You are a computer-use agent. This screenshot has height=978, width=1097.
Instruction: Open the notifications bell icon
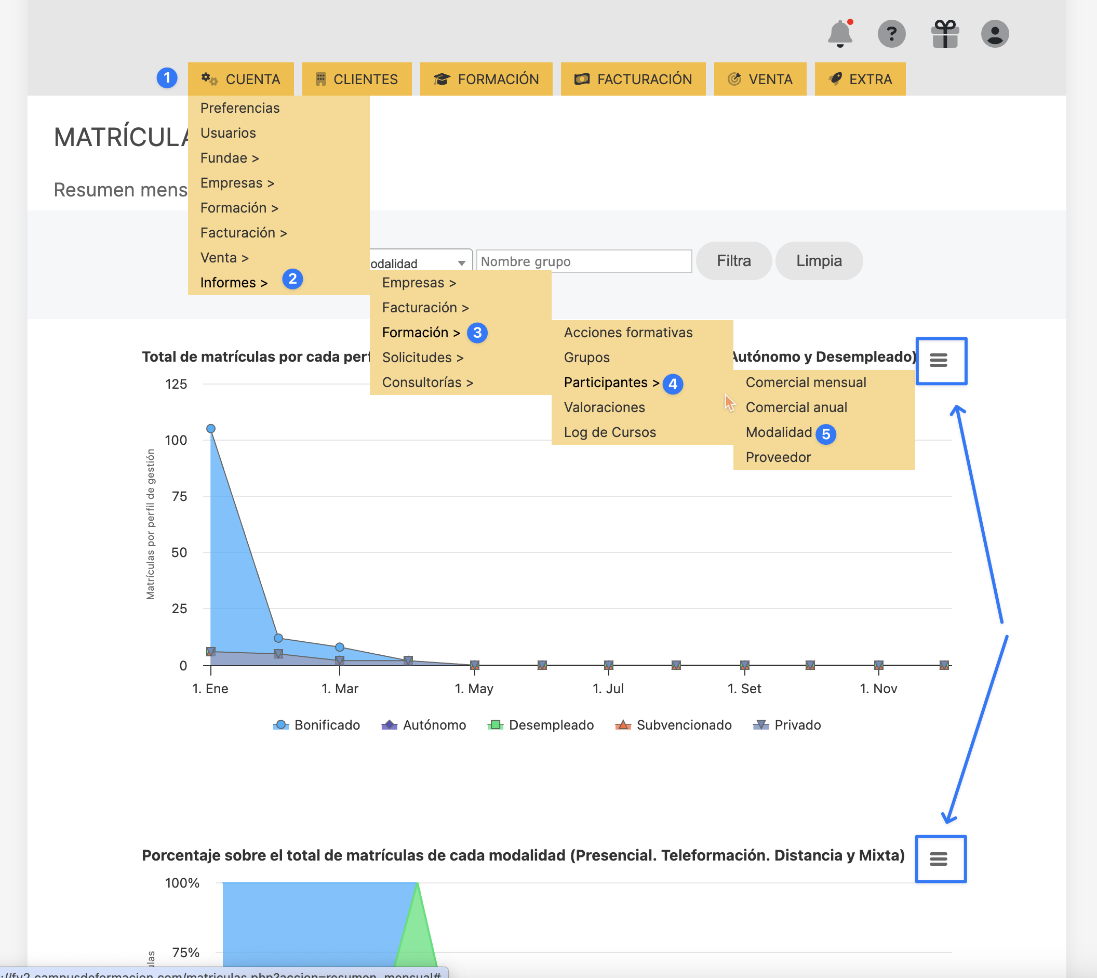[x=840, y=34]
